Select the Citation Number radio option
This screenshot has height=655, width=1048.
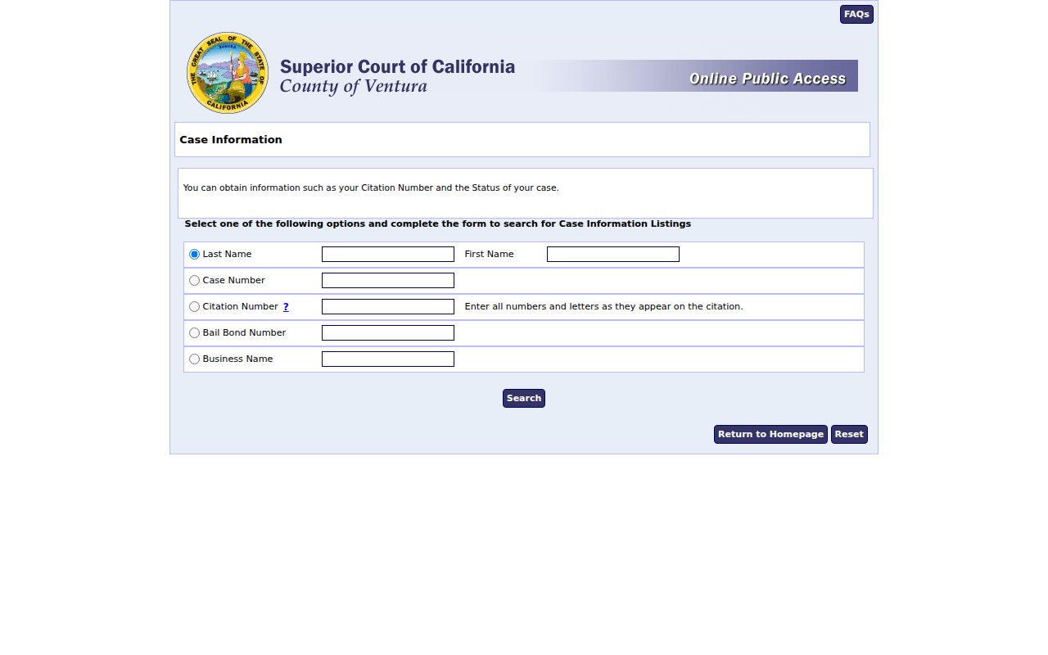coord(194,307)
